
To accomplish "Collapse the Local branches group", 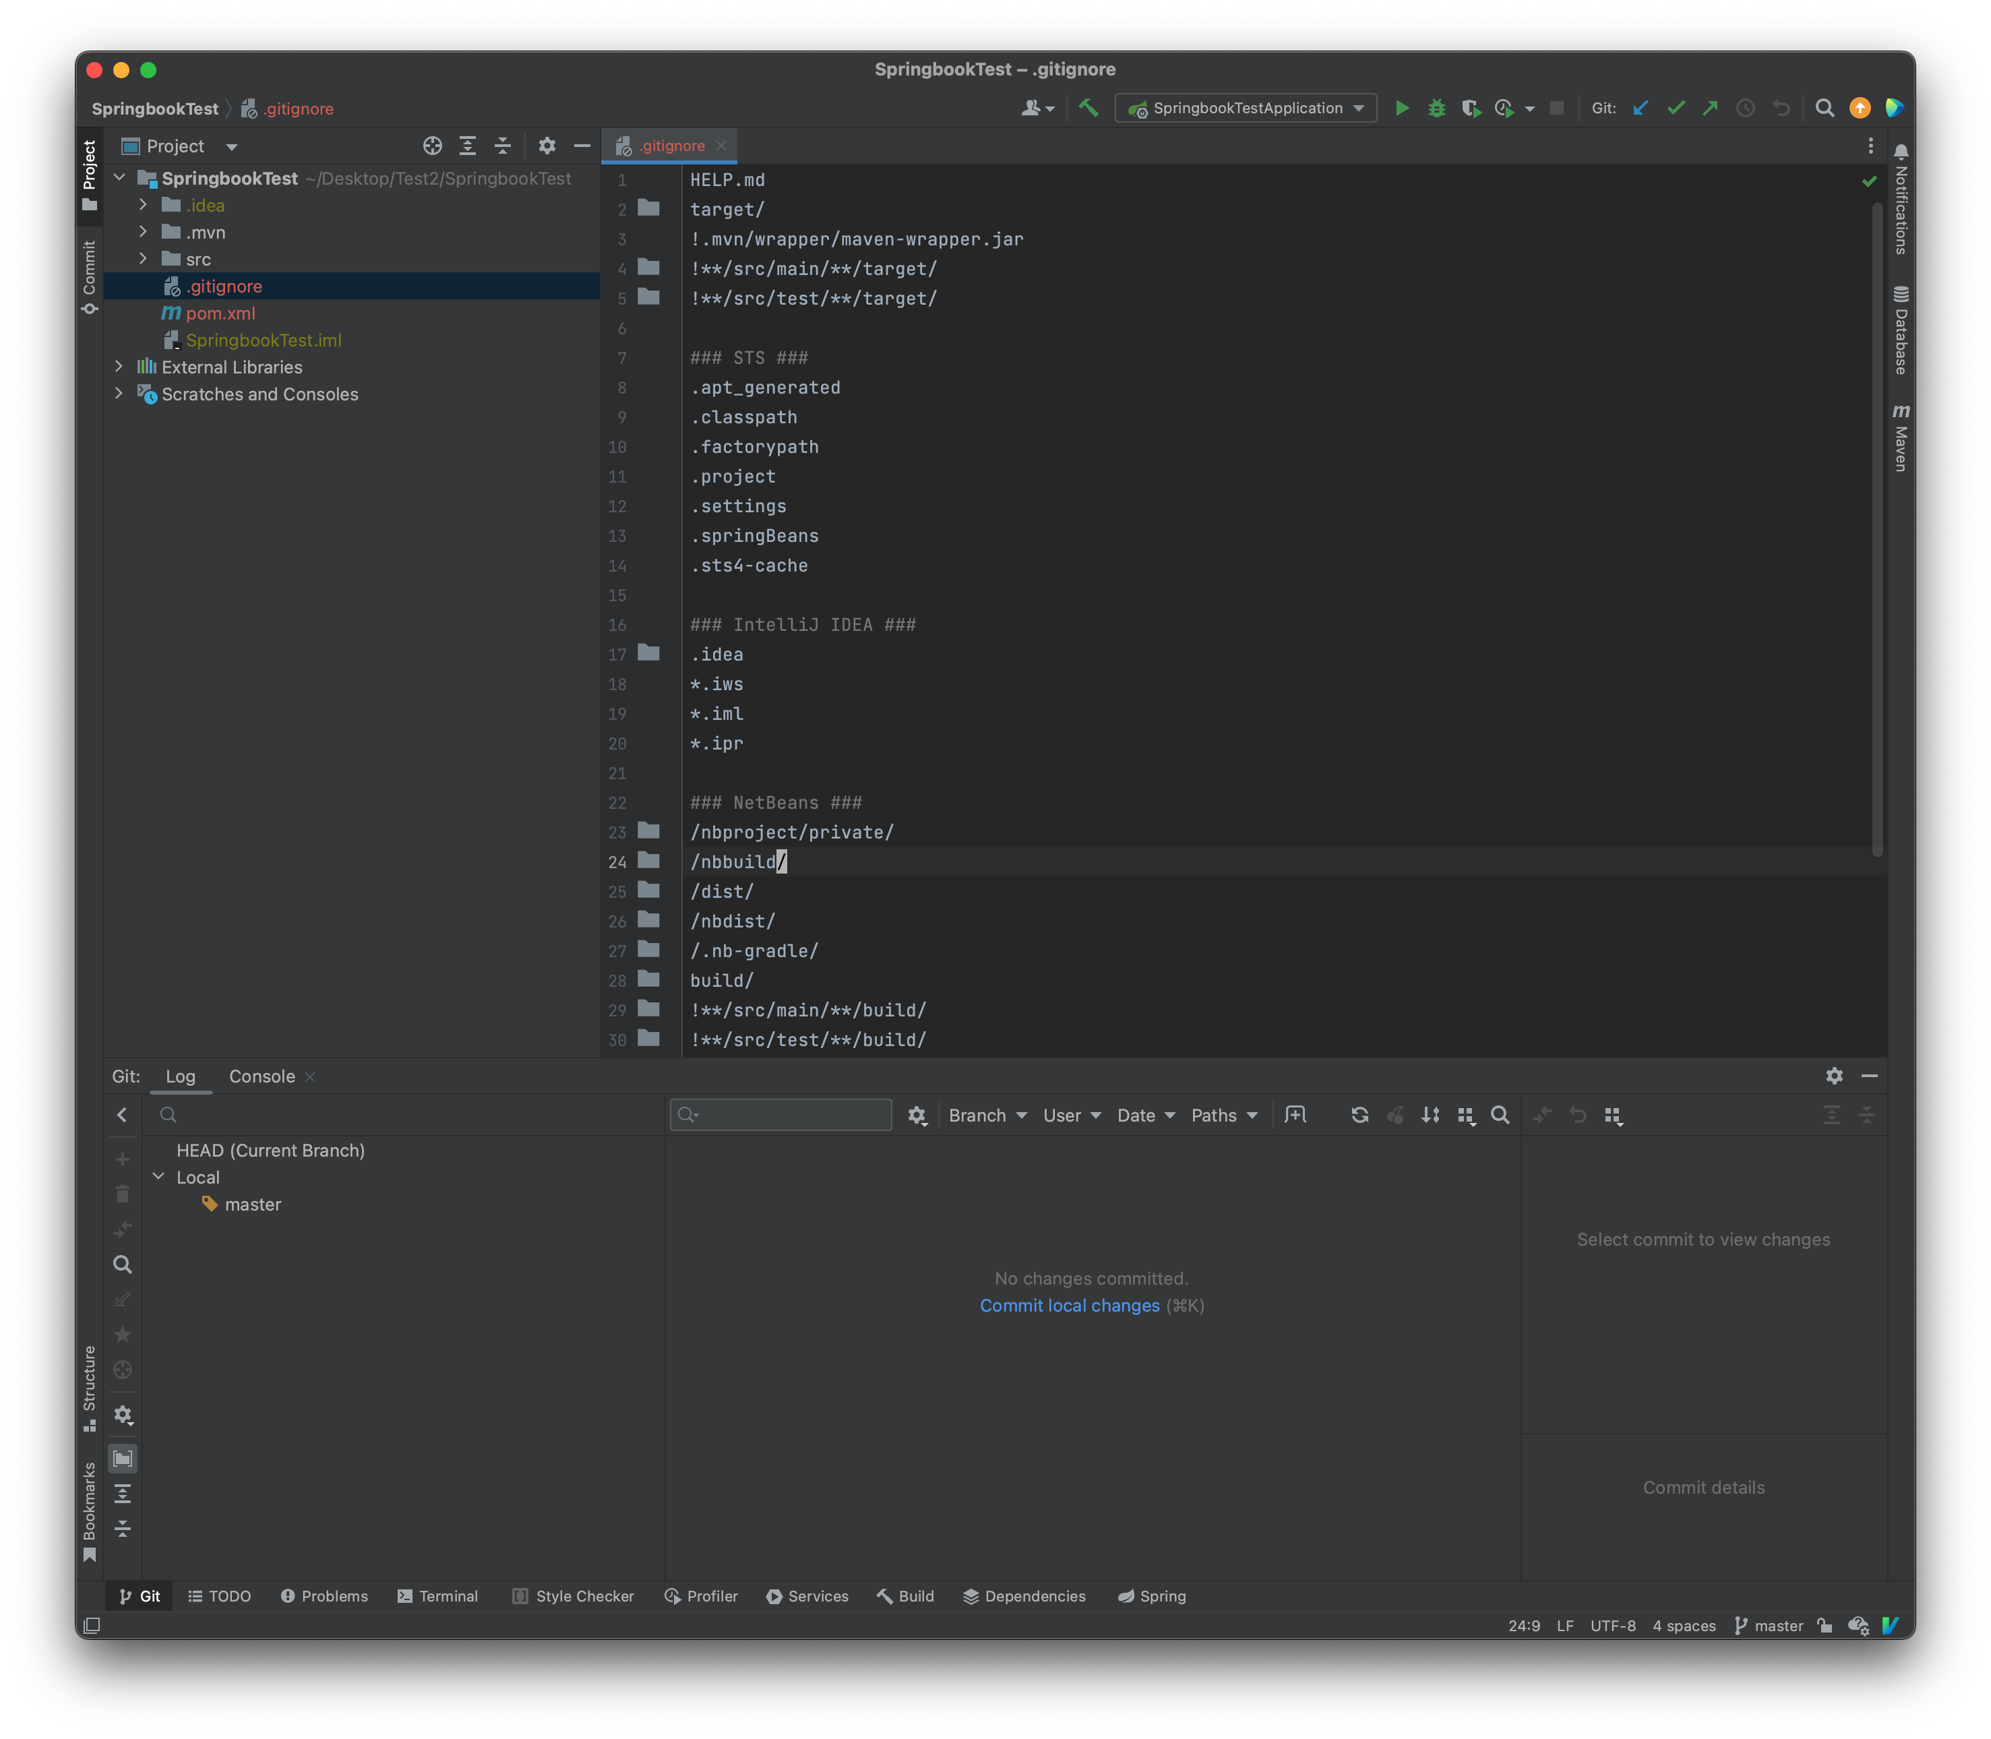I will (159, 1176).
